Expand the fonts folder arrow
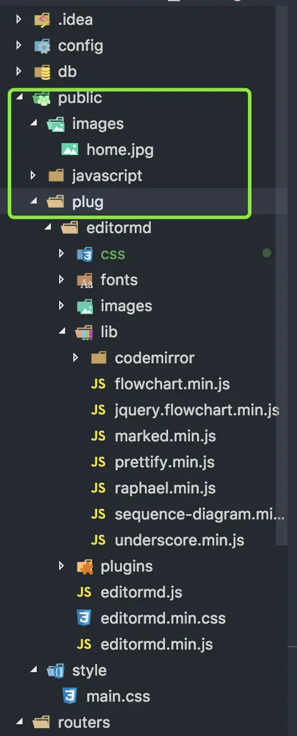The height and width of the screenshot is (736, 297). click(x=63, y=280)
